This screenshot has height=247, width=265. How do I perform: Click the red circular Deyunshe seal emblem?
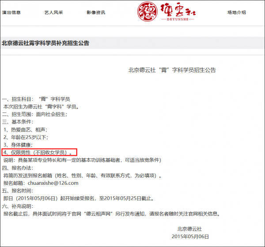(149, 12)
